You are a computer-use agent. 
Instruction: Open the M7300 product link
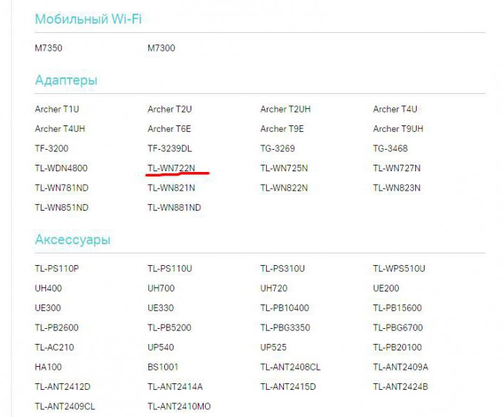pyautogui.click(x=161, y=48)
